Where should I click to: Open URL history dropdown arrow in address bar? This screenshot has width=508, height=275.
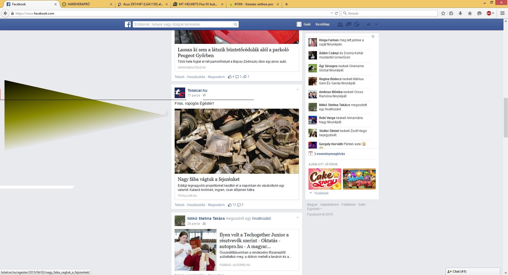(x=332, y=13)
